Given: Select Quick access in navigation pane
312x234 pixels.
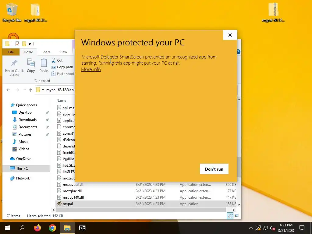Looking at the screenshot, I should pos(24,105).
